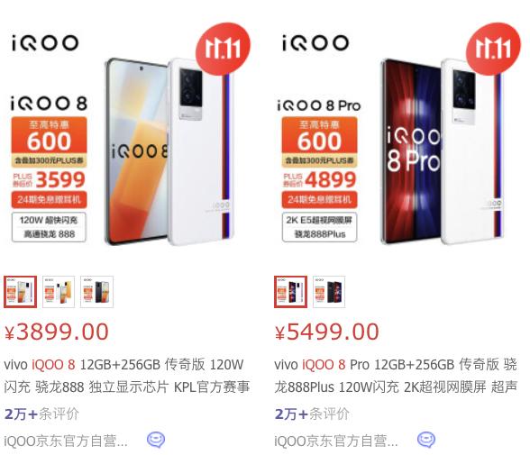
Task: Open chat icon beside first iQOO store
Action: coord(156,440)
